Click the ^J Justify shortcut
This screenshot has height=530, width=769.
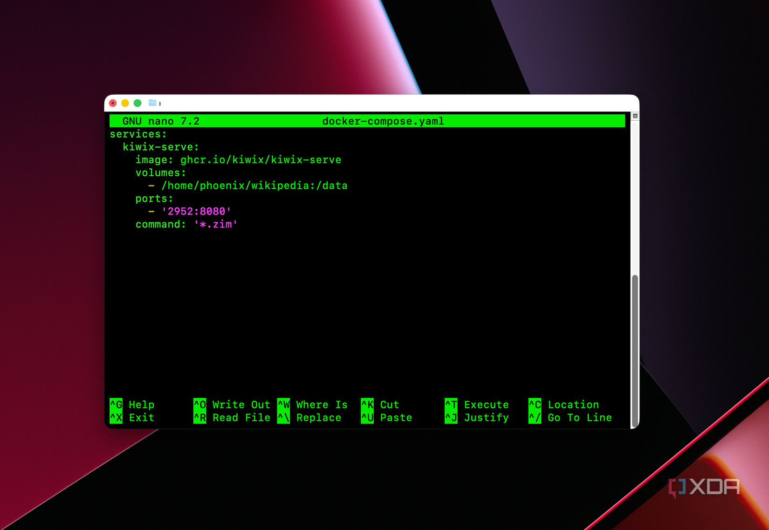coord(477,418)
